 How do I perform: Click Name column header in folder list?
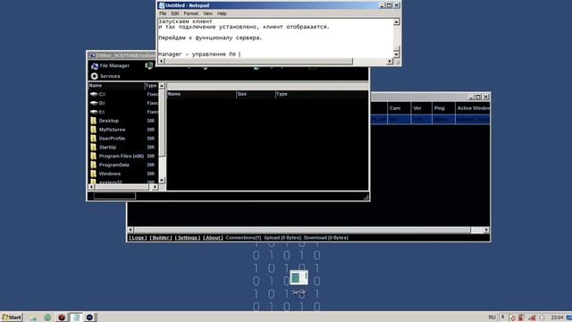pos(116,86)
